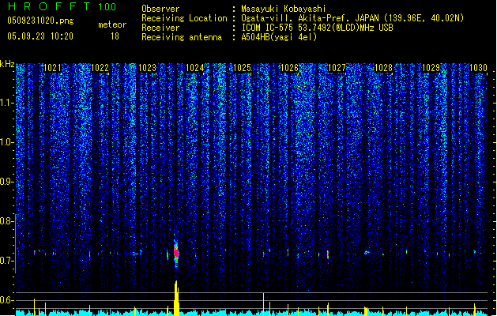Click the kHz axis unit label
Screen dimensions: 497x316
7,64
